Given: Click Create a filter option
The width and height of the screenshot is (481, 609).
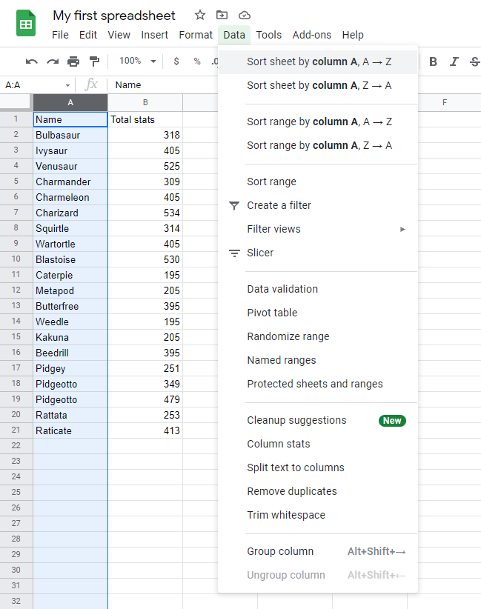Looking at the screenshot, I should 279,205.
